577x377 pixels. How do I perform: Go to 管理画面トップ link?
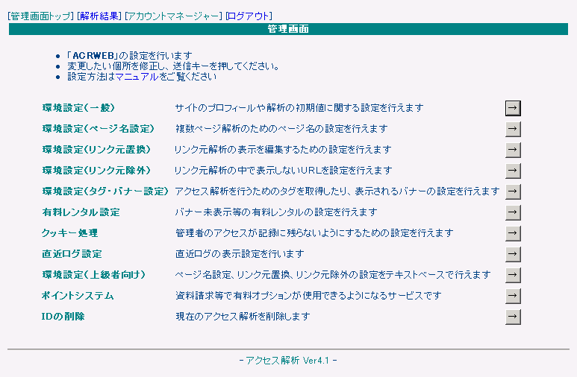(41, 16)
